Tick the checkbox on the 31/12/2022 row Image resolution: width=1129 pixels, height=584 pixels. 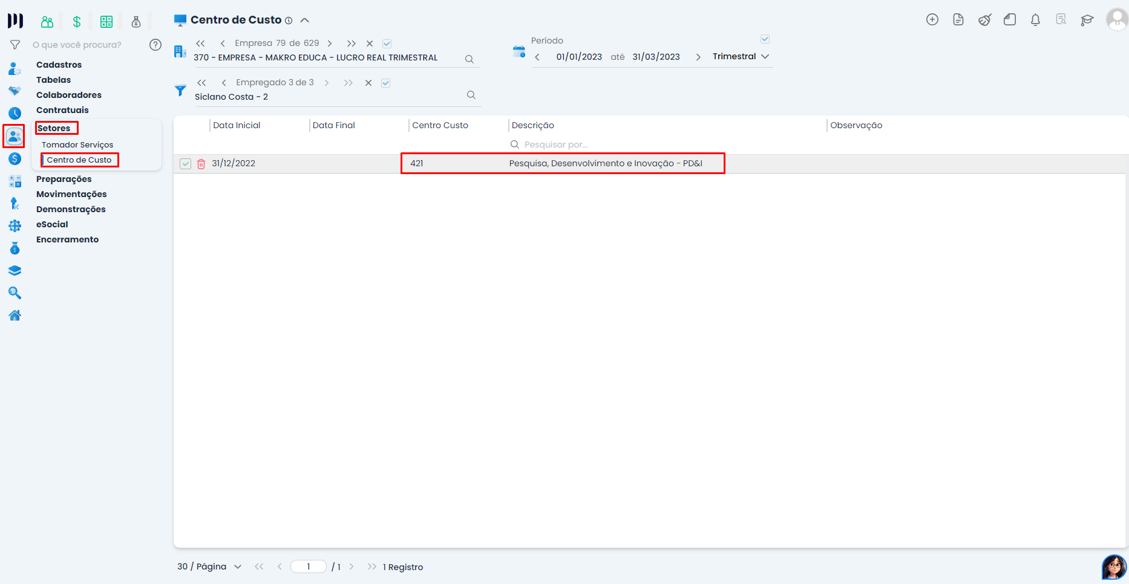point(186,164)
